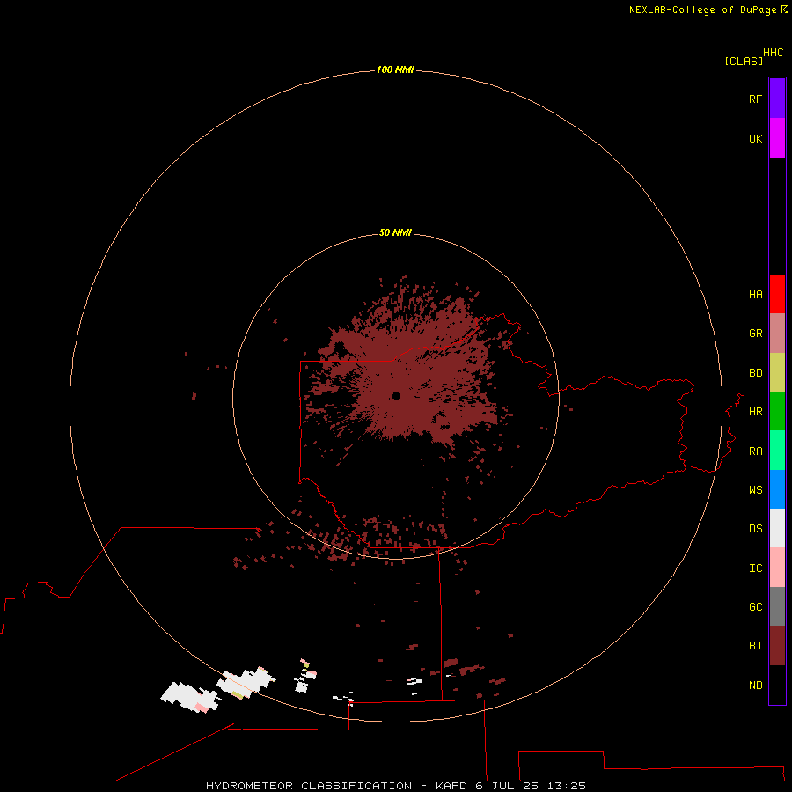
Task: Click the IC legend label
Action: 756,568
